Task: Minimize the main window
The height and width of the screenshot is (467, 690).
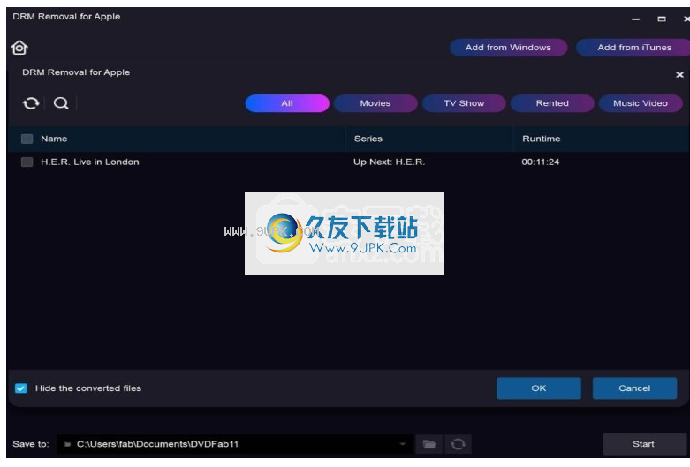Action: coord(635,19)
